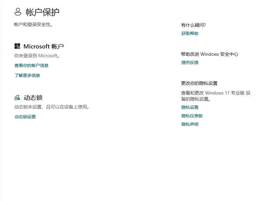
Task: Click the 帐户保护 person icon
Action: point(17,12)
